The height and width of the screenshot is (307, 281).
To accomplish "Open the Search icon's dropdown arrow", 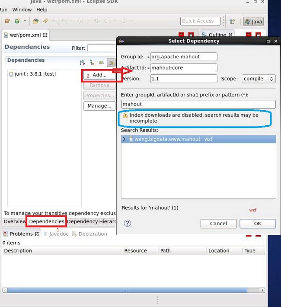I will pos(53,21).
